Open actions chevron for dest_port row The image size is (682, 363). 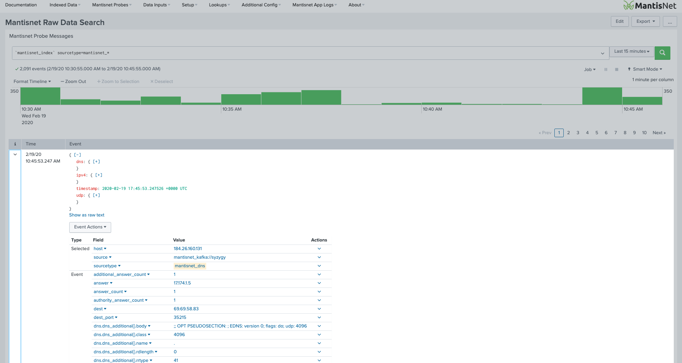319,317
